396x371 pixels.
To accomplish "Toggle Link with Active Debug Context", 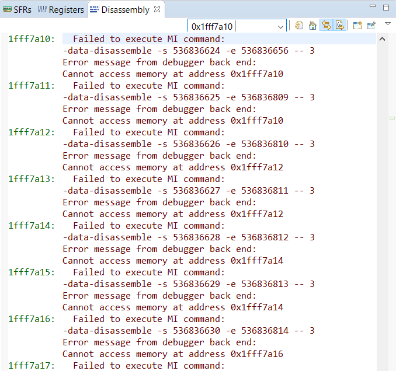I will (x=326, y=25).
